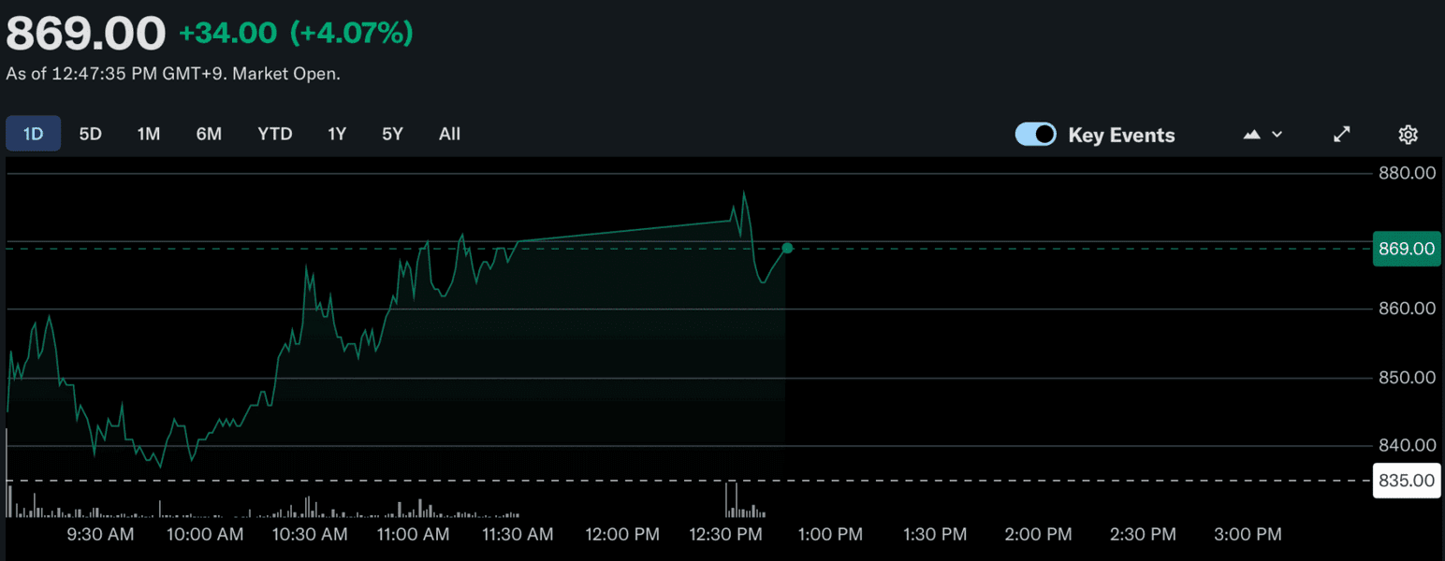Select the 6M time range

(209, 134)
